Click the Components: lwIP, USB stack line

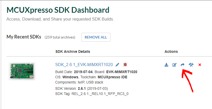coord(79,82)
